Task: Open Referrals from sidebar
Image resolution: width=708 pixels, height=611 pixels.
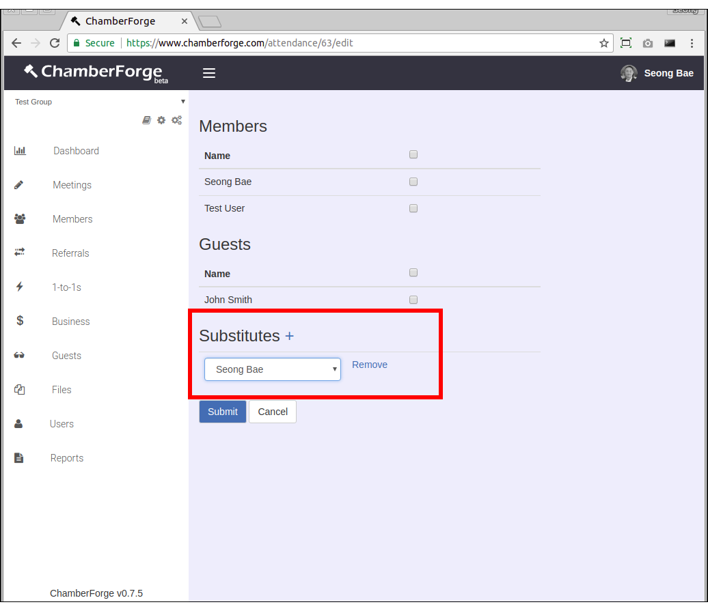Action: click(x=70, y=253)
